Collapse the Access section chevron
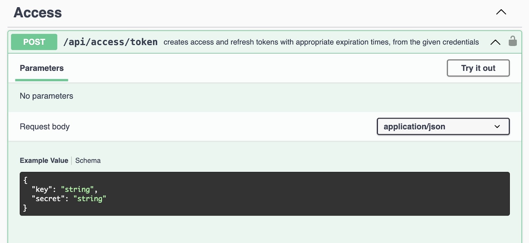The height and width of the screenshot is (243, 529). pyautogui.click(x=501, y=12)
